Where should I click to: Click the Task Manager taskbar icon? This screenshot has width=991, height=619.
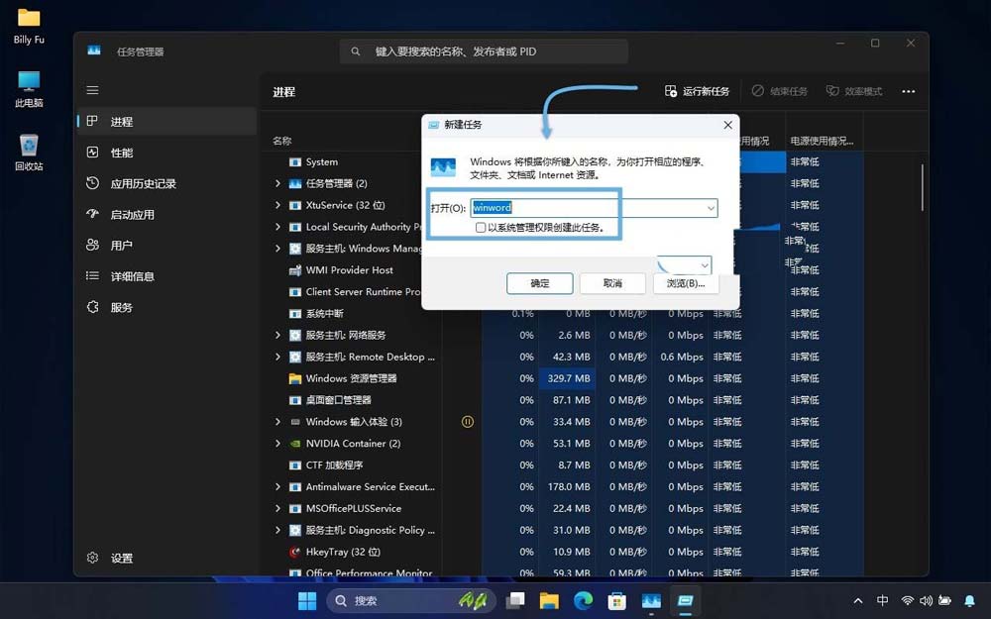tap(651, 601)
